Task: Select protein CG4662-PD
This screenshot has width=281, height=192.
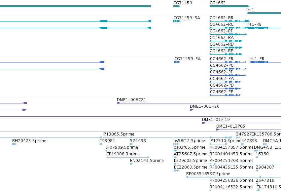Action: point(222,85)
